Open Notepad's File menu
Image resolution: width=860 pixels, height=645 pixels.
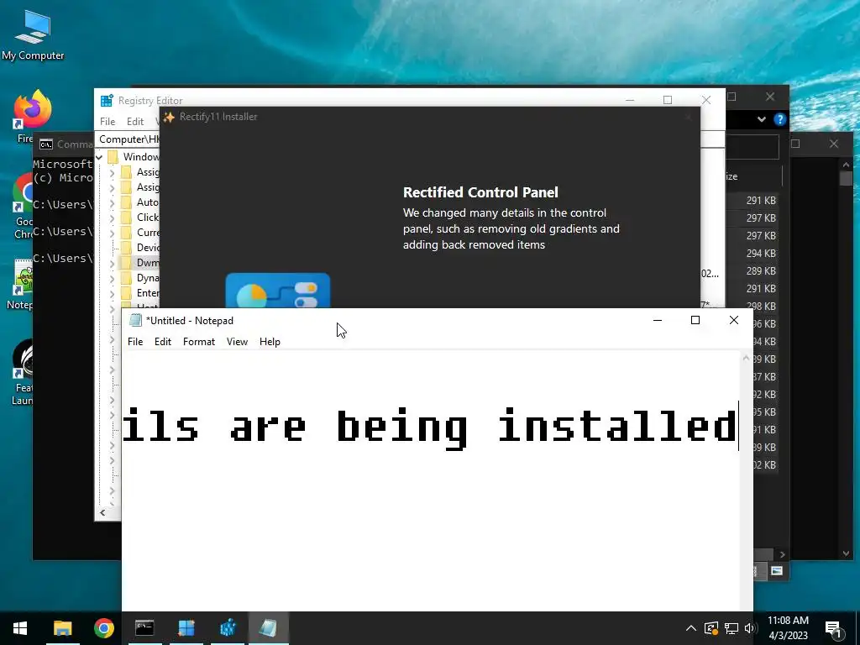point(135,342)
